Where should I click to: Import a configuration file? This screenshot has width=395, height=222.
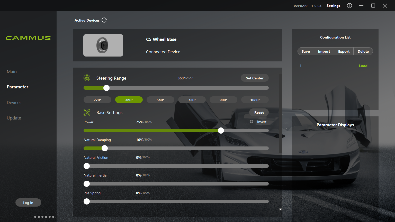[324, 51]
